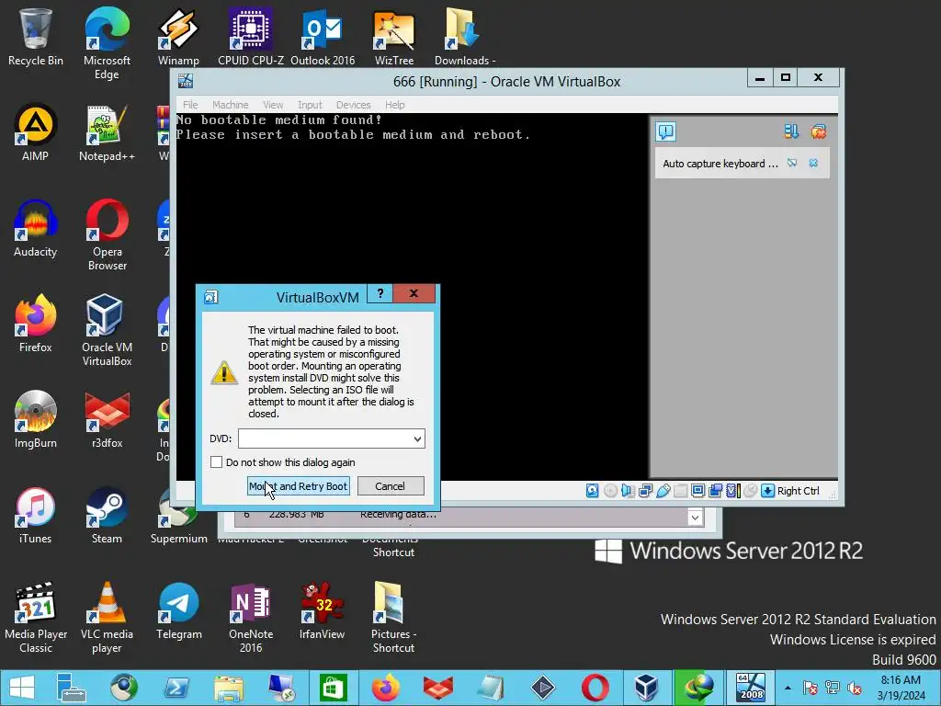Open the DVD image combo box
Screen dimensions: 941x706
(331, 438)
